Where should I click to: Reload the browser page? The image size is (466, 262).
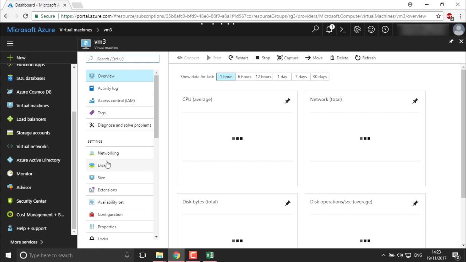(25, 16)
